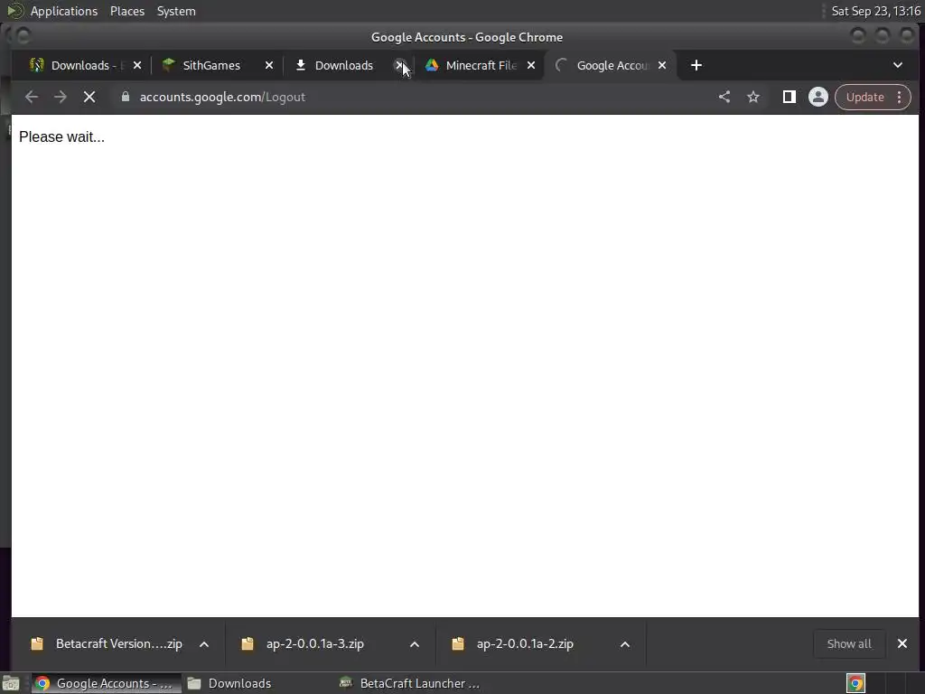This screenshot has width=925, height=694.
Task: Click the desktop menu logo icon
Action: click(14, 11)
